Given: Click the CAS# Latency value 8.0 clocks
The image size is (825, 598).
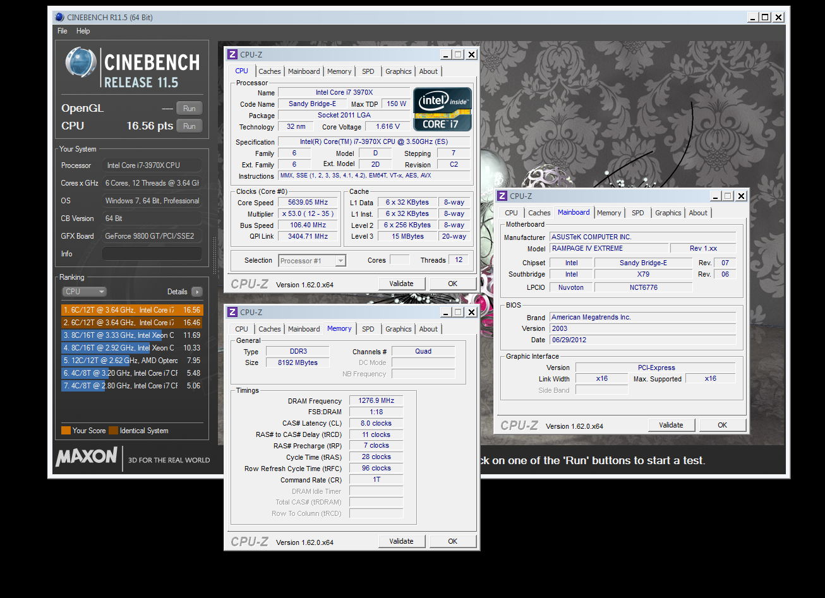Looking at the screenshot, I should 376,424.
